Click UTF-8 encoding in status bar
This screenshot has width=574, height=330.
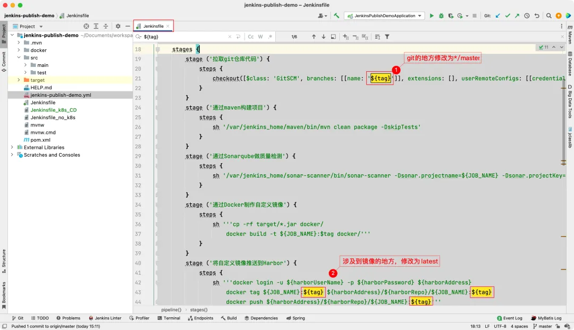pyautogui.click(x=500, y=326)
